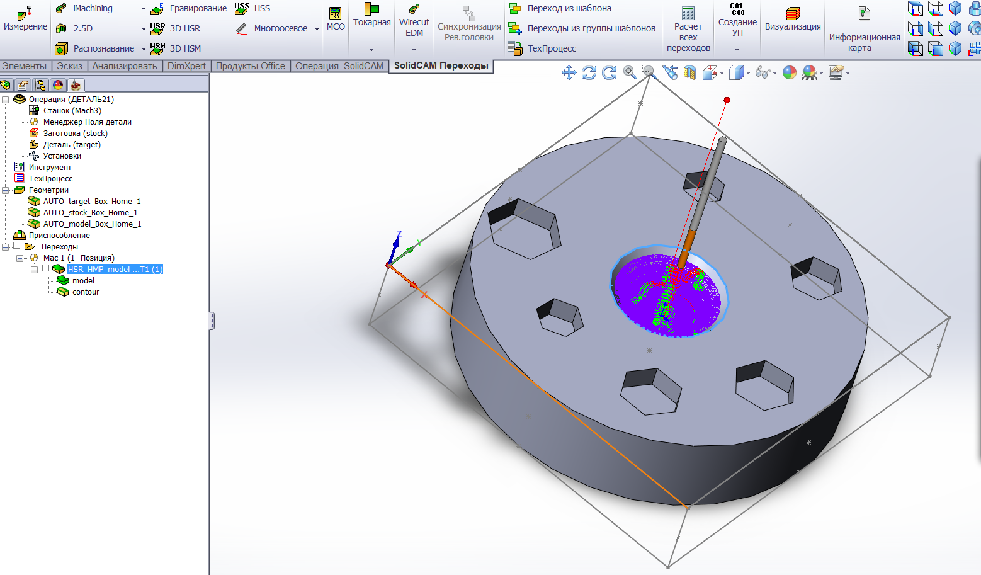Click the panel collapse handle on splitter
Image resolution: width=981 pixels, height=575 pixels.
[212, 321]
